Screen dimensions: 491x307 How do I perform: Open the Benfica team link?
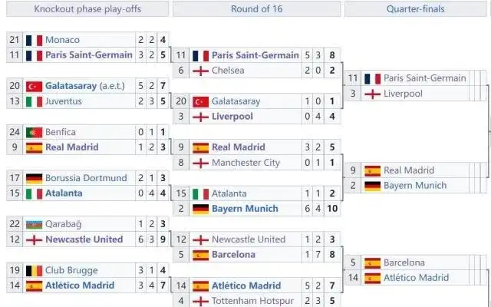61,132
